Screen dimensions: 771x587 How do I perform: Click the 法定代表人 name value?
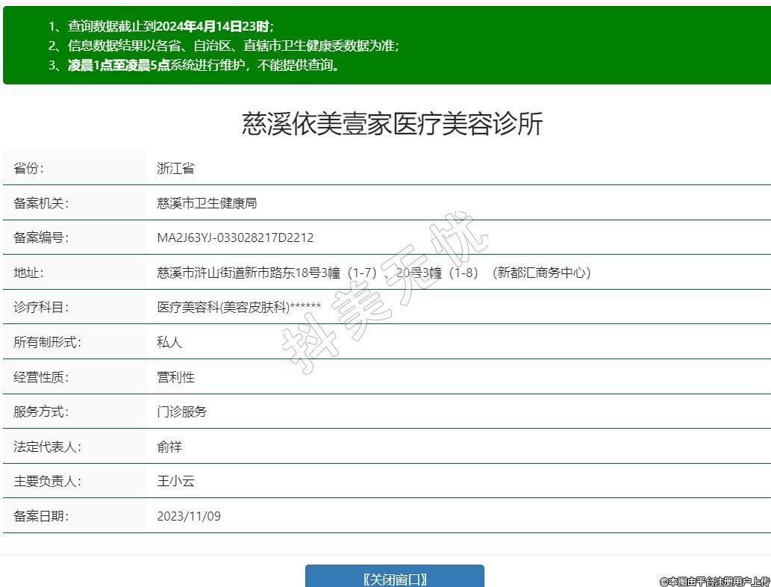[x=169, y=447]
